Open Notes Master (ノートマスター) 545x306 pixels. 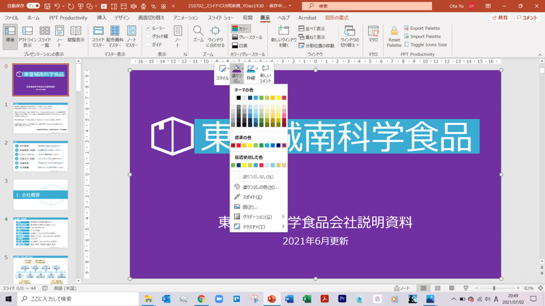(131, 36)
